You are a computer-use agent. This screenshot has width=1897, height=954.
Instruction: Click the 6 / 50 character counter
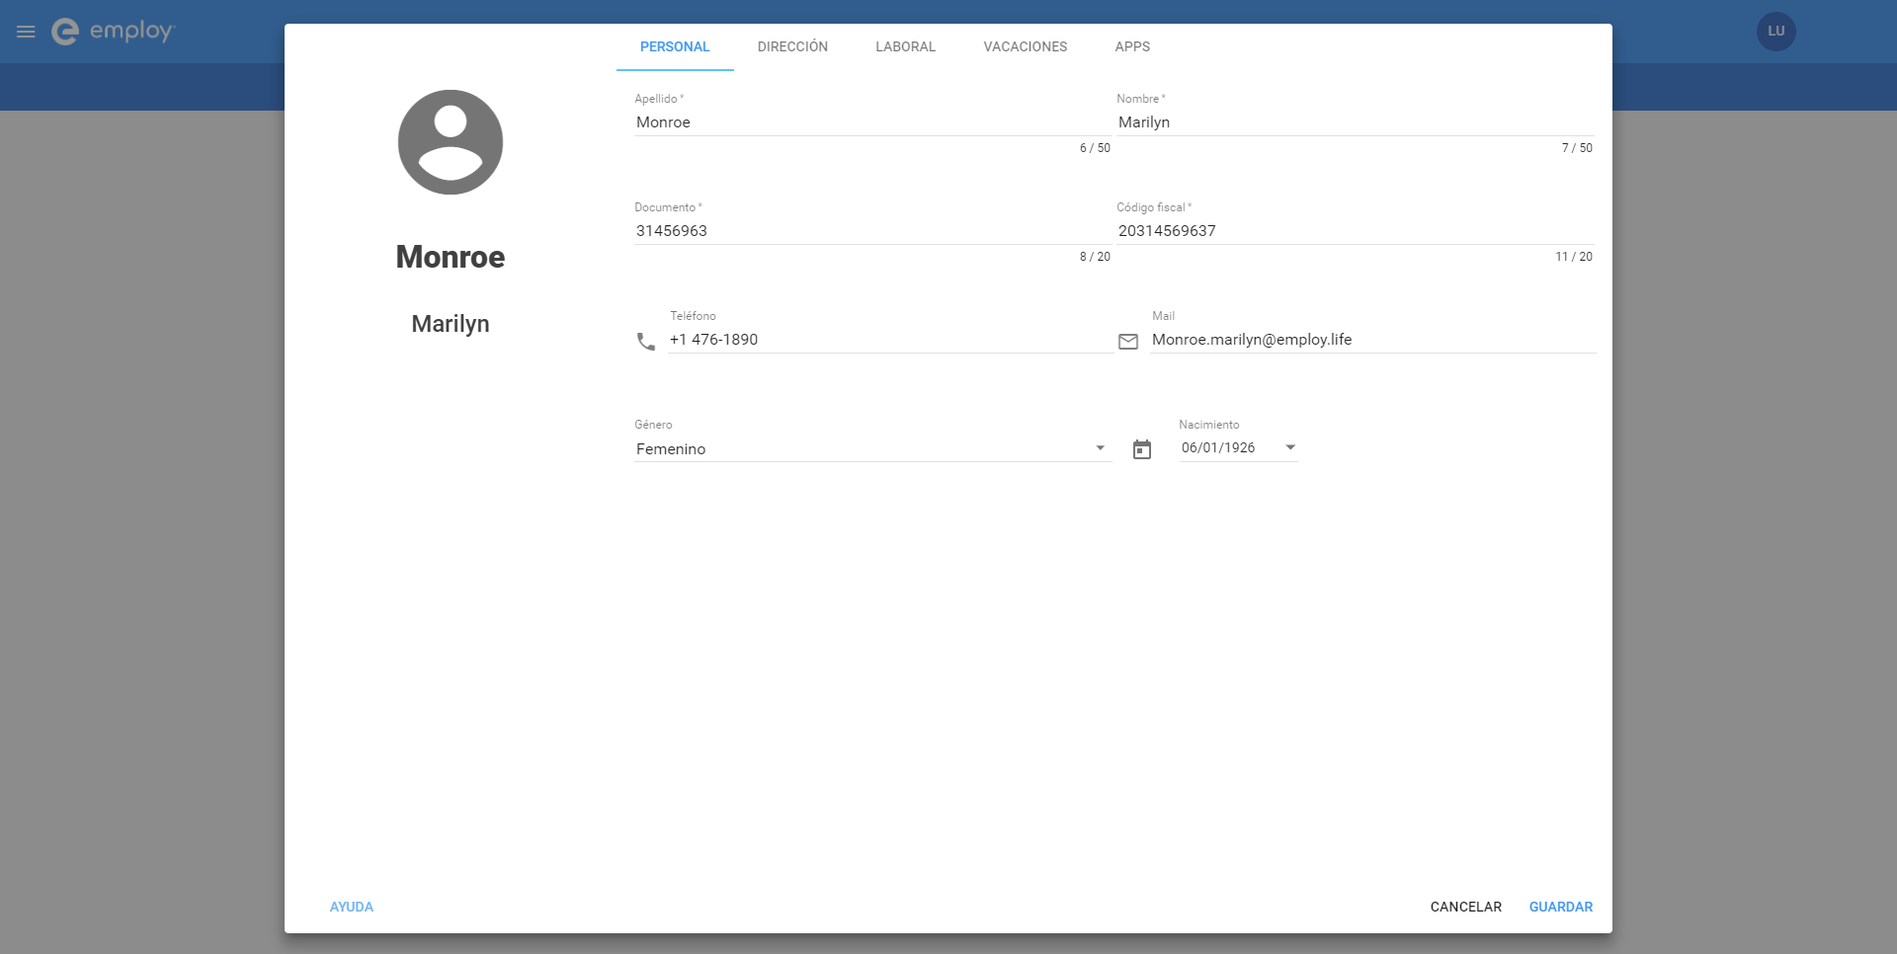click(1095, 148)
